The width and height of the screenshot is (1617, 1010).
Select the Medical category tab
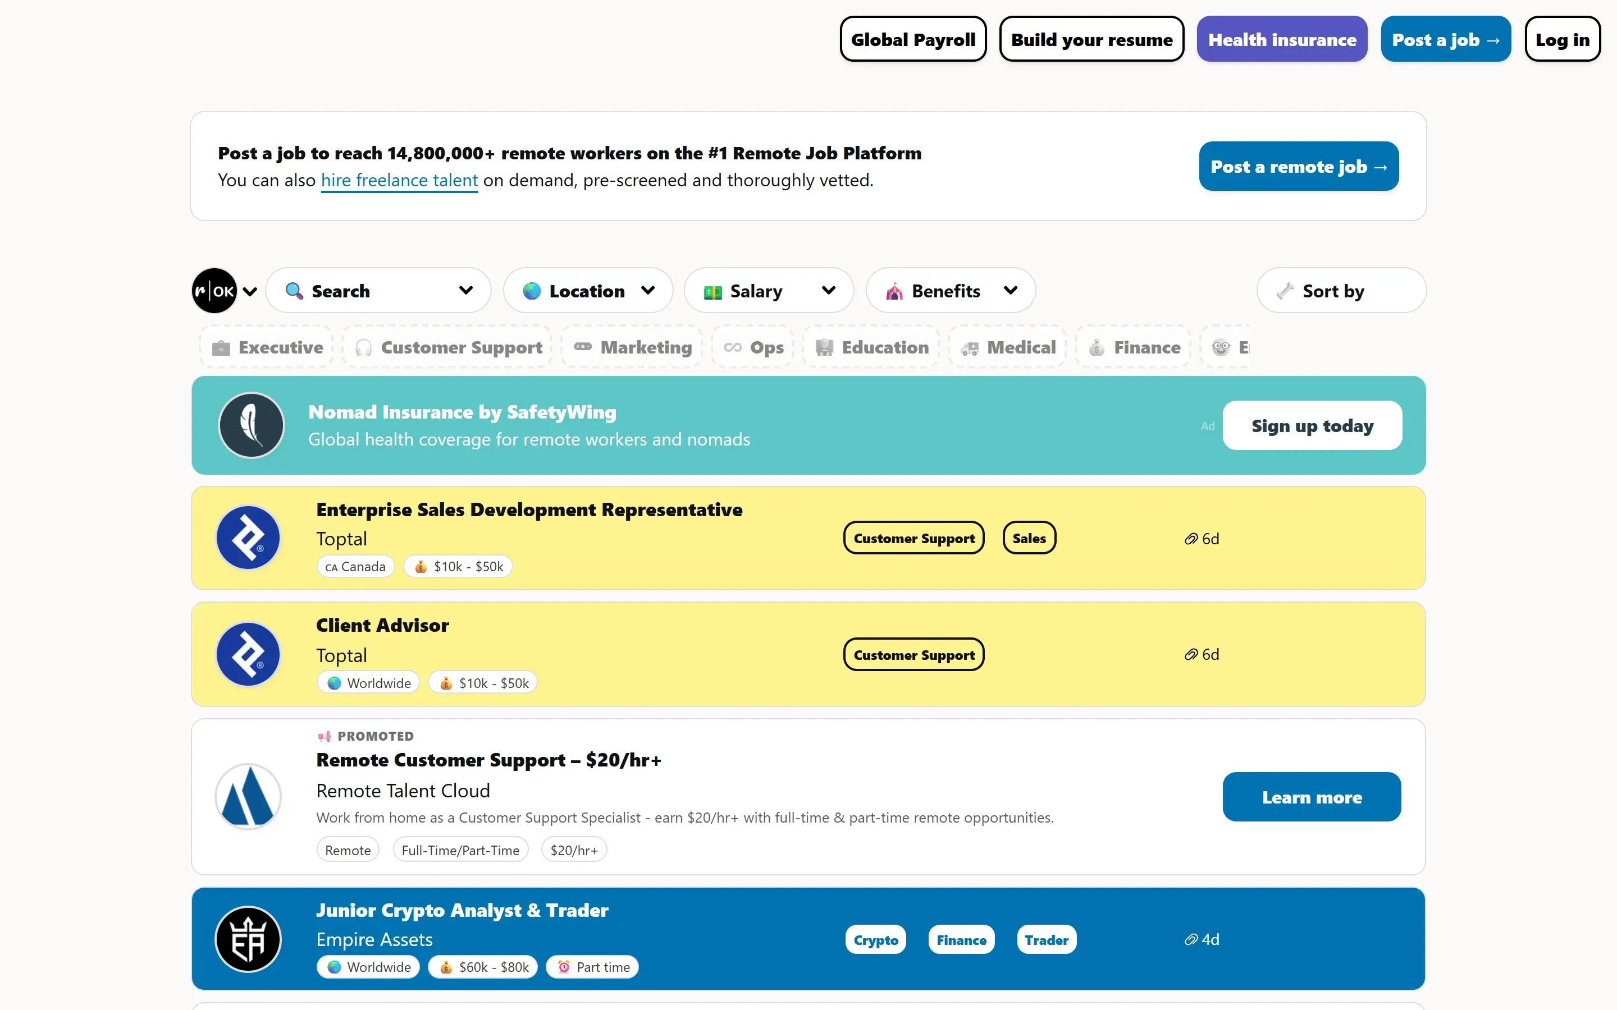1007,347
